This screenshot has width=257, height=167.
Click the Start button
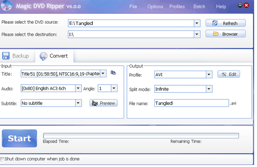pos(19,138)
